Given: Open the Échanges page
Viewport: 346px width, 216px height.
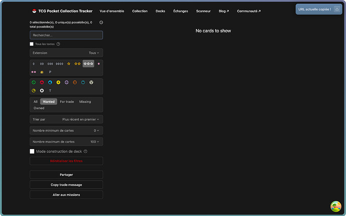Looking at the screenshot, I should [x=181, y=11].
